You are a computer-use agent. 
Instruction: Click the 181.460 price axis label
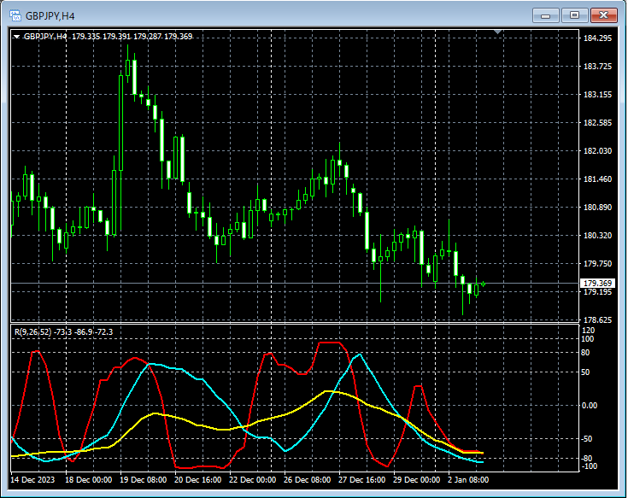[x=597, y=179]
